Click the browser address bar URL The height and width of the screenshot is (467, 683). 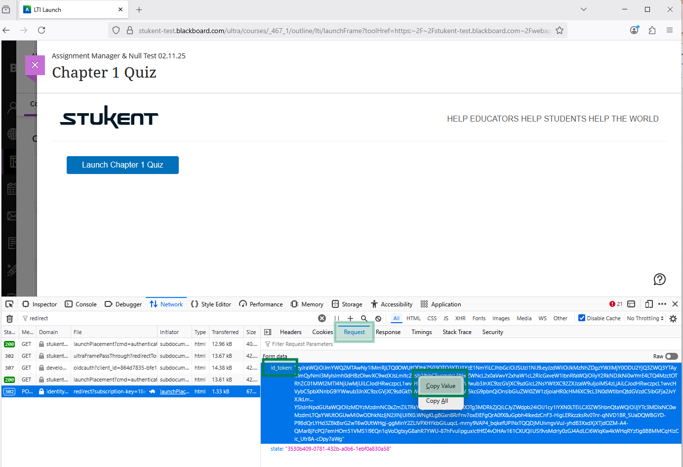[344, 31]
